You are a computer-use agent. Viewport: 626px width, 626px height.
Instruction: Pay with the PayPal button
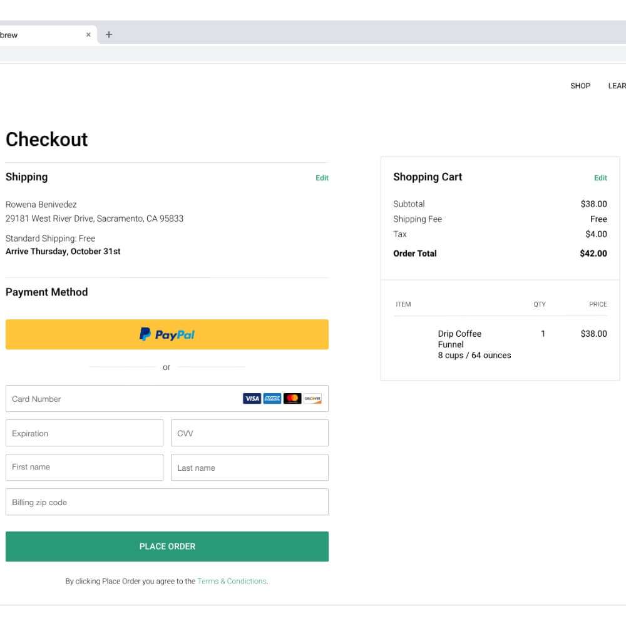pyautogui.click(x=167, y=335)
